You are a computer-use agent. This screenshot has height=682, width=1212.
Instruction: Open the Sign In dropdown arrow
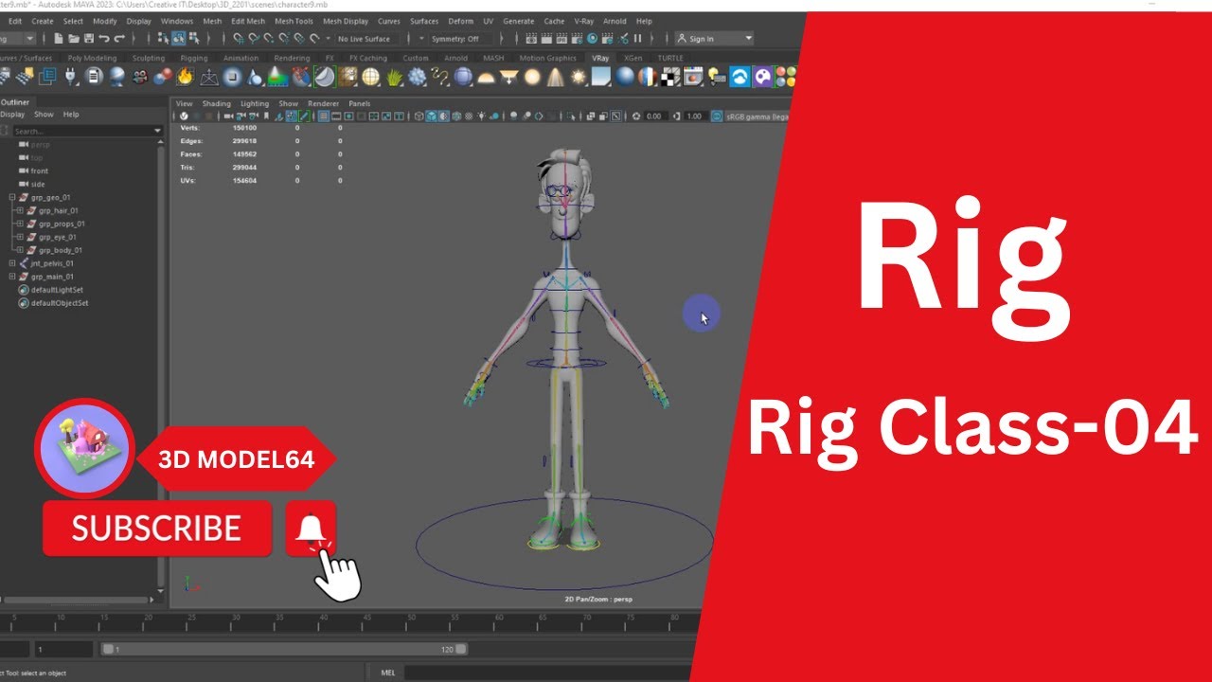[x=748, y=39]
